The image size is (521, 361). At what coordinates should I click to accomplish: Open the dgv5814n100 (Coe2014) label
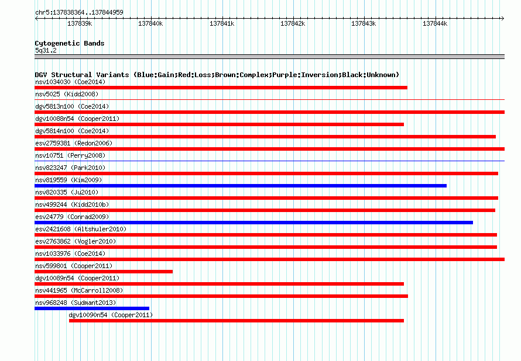tap(72, 131)
